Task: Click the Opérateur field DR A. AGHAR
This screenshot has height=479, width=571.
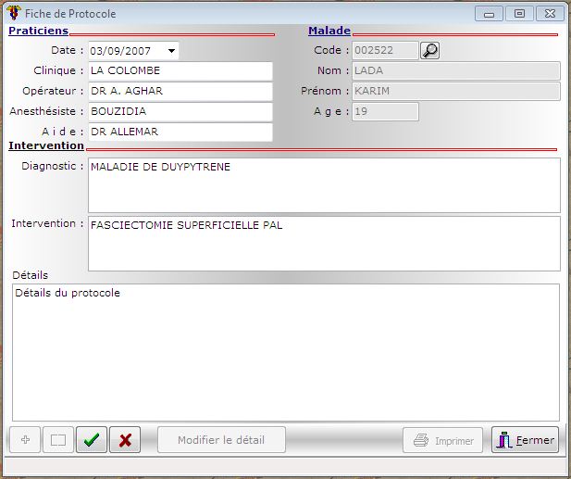Action: pyautogui.click(x=180, y=91)
